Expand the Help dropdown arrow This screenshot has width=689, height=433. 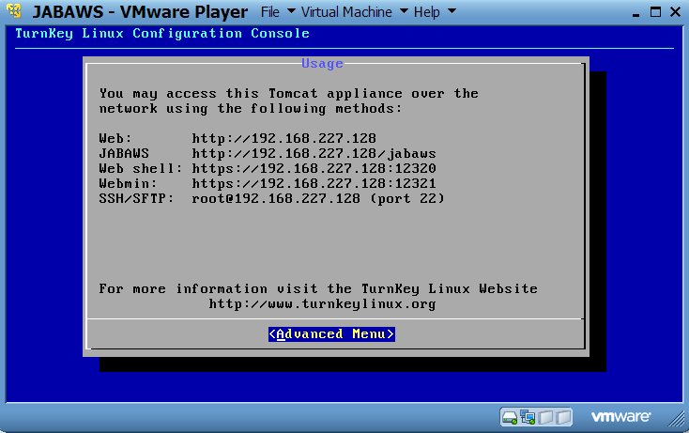point(452,12)
